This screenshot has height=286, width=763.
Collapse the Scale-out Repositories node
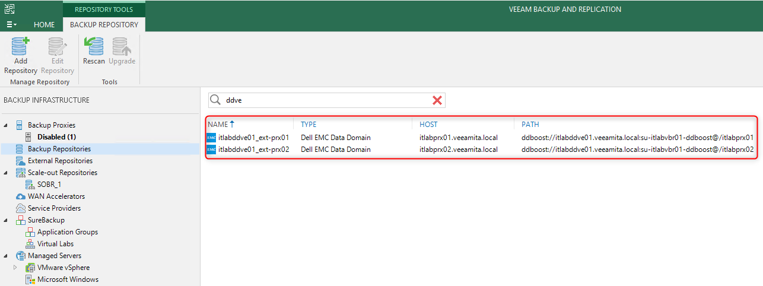(x=6, y=173)
